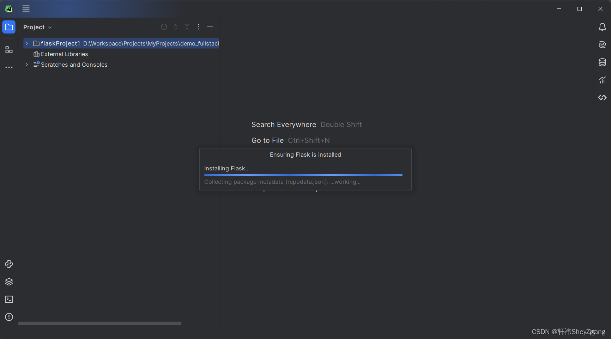Screen dimensions: 611x339
Task: Select the flaskProject1 tree row
Action: pyautogui.click(x=121, y=43)
